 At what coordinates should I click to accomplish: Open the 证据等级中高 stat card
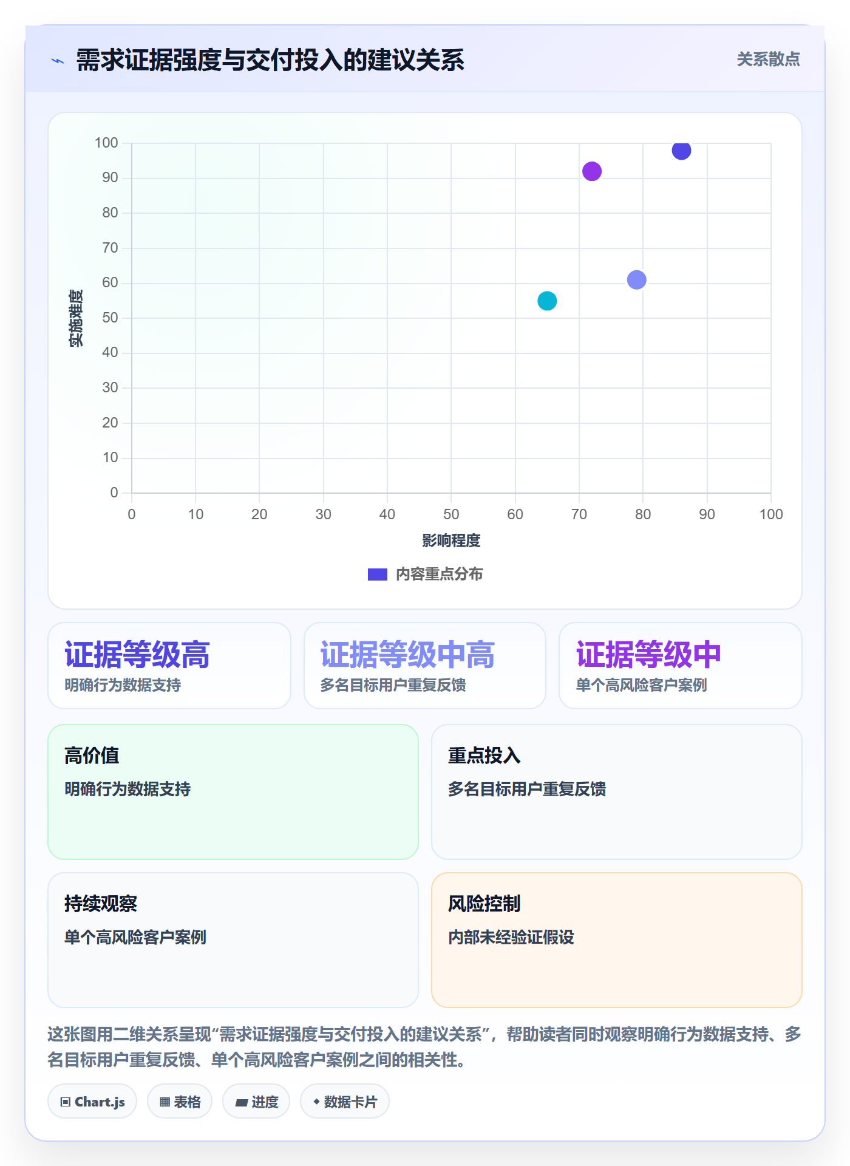(425, 666)
